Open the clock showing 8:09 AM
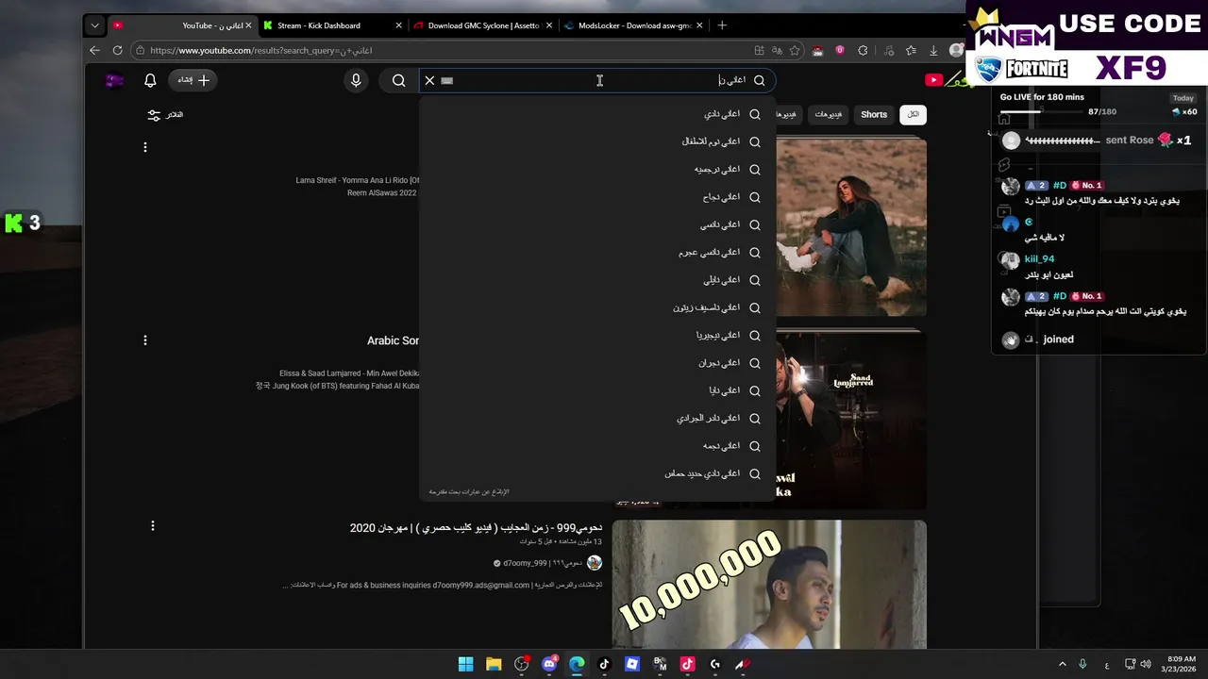Image resolution: width=1208 pixels, height=679 pixels. point(1181,664)
